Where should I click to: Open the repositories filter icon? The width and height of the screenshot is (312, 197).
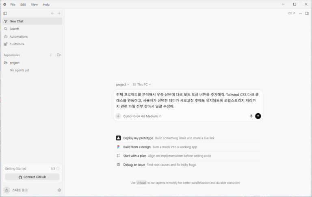[x=50, y=55]
